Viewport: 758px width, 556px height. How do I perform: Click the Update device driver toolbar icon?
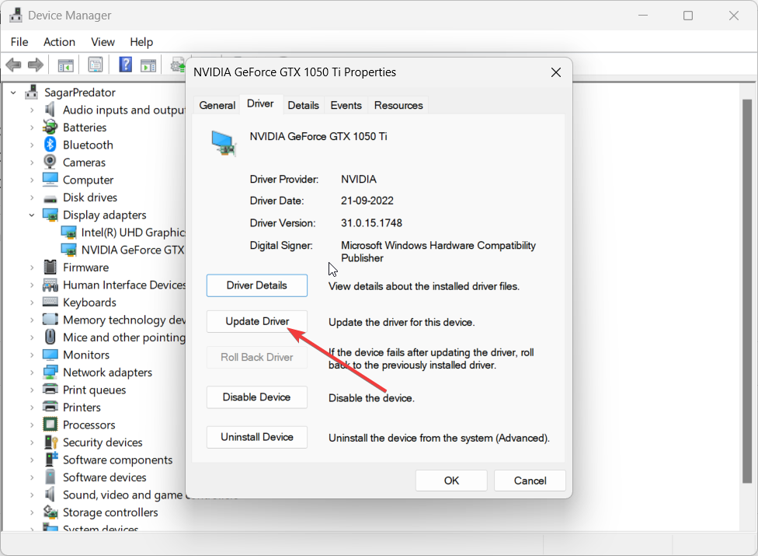coord(178,65)
